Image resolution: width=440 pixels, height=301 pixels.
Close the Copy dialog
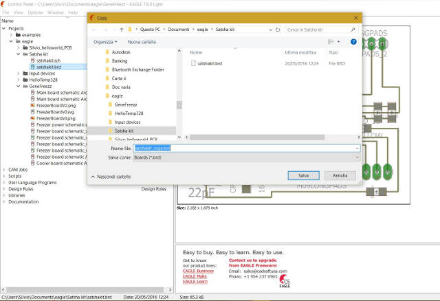pyautogui.click(x=355, y=18)
